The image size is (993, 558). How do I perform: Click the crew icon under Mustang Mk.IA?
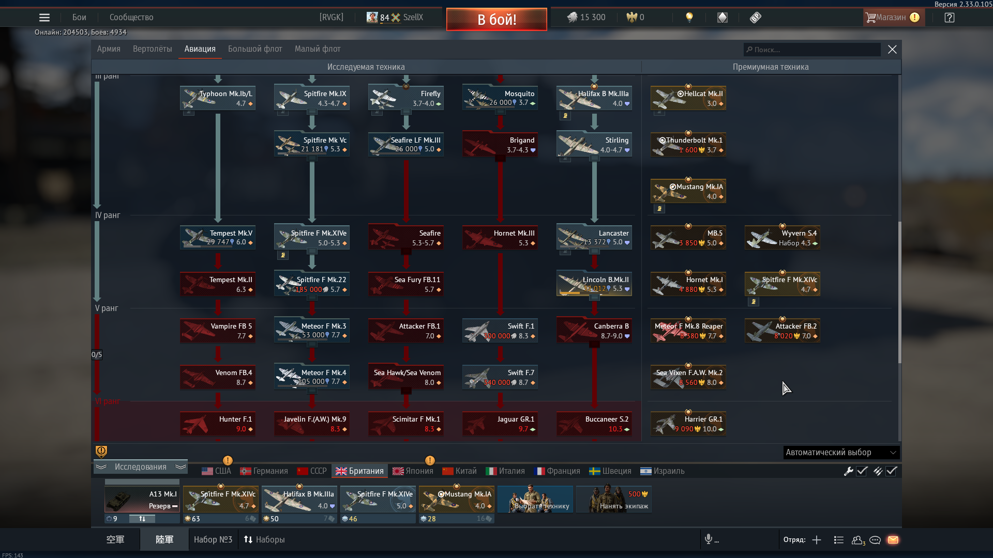click(659, 209)
